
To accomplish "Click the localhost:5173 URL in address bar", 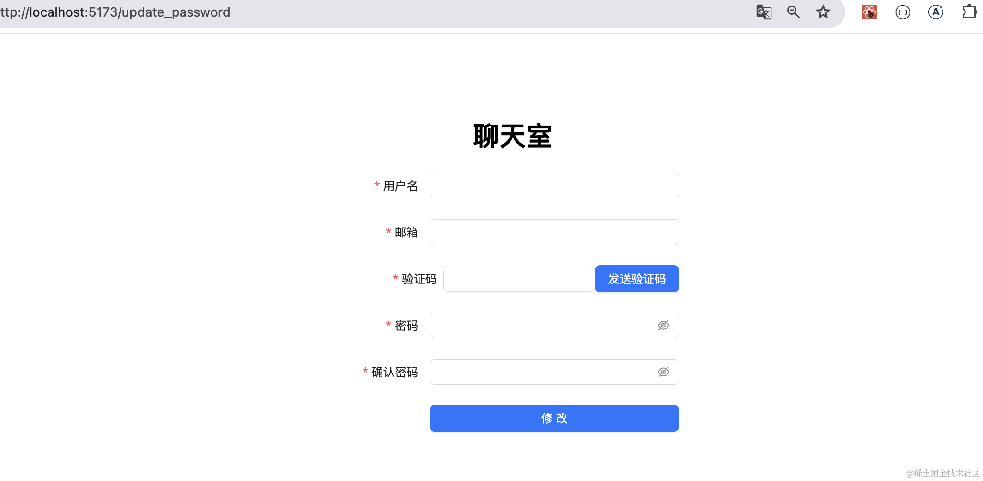I will (x=115, y=12).
